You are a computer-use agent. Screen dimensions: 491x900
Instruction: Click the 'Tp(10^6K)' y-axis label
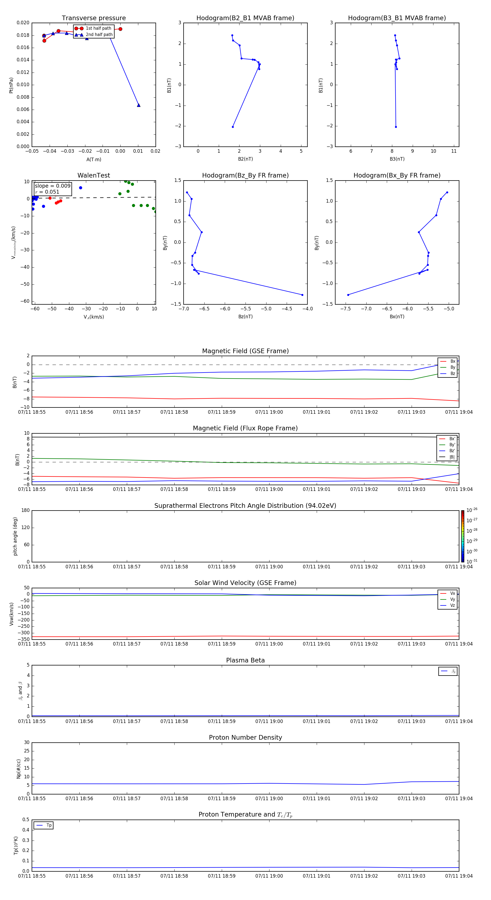click(16, 845)
